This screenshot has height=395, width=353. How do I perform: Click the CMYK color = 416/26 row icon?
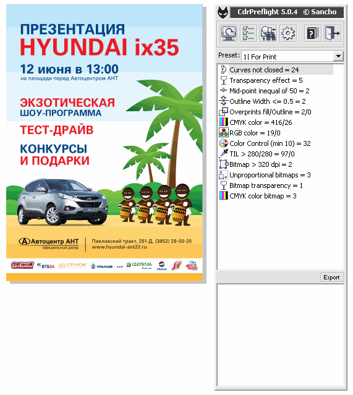click(x=223, y=122)
